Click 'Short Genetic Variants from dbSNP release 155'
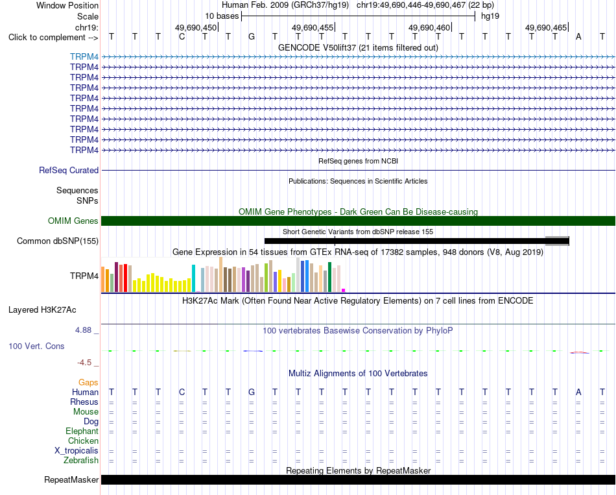Image resolution: width=616 pixels, height=495 pixels. pos(358,232)
